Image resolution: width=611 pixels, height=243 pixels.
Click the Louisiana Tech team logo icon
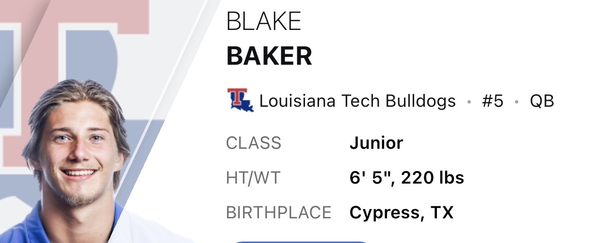tap(241, 100)
